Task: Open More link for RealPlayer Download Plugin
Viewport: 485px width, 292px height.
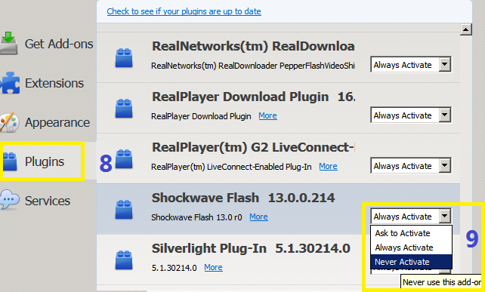Action: tap(268, 116)
